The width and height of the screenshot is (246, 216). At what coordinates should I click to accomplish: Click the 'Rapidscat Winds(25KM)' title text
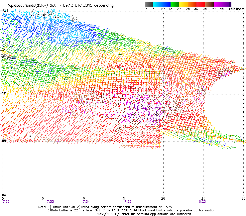pyautogui.click(x=27, y=6)
